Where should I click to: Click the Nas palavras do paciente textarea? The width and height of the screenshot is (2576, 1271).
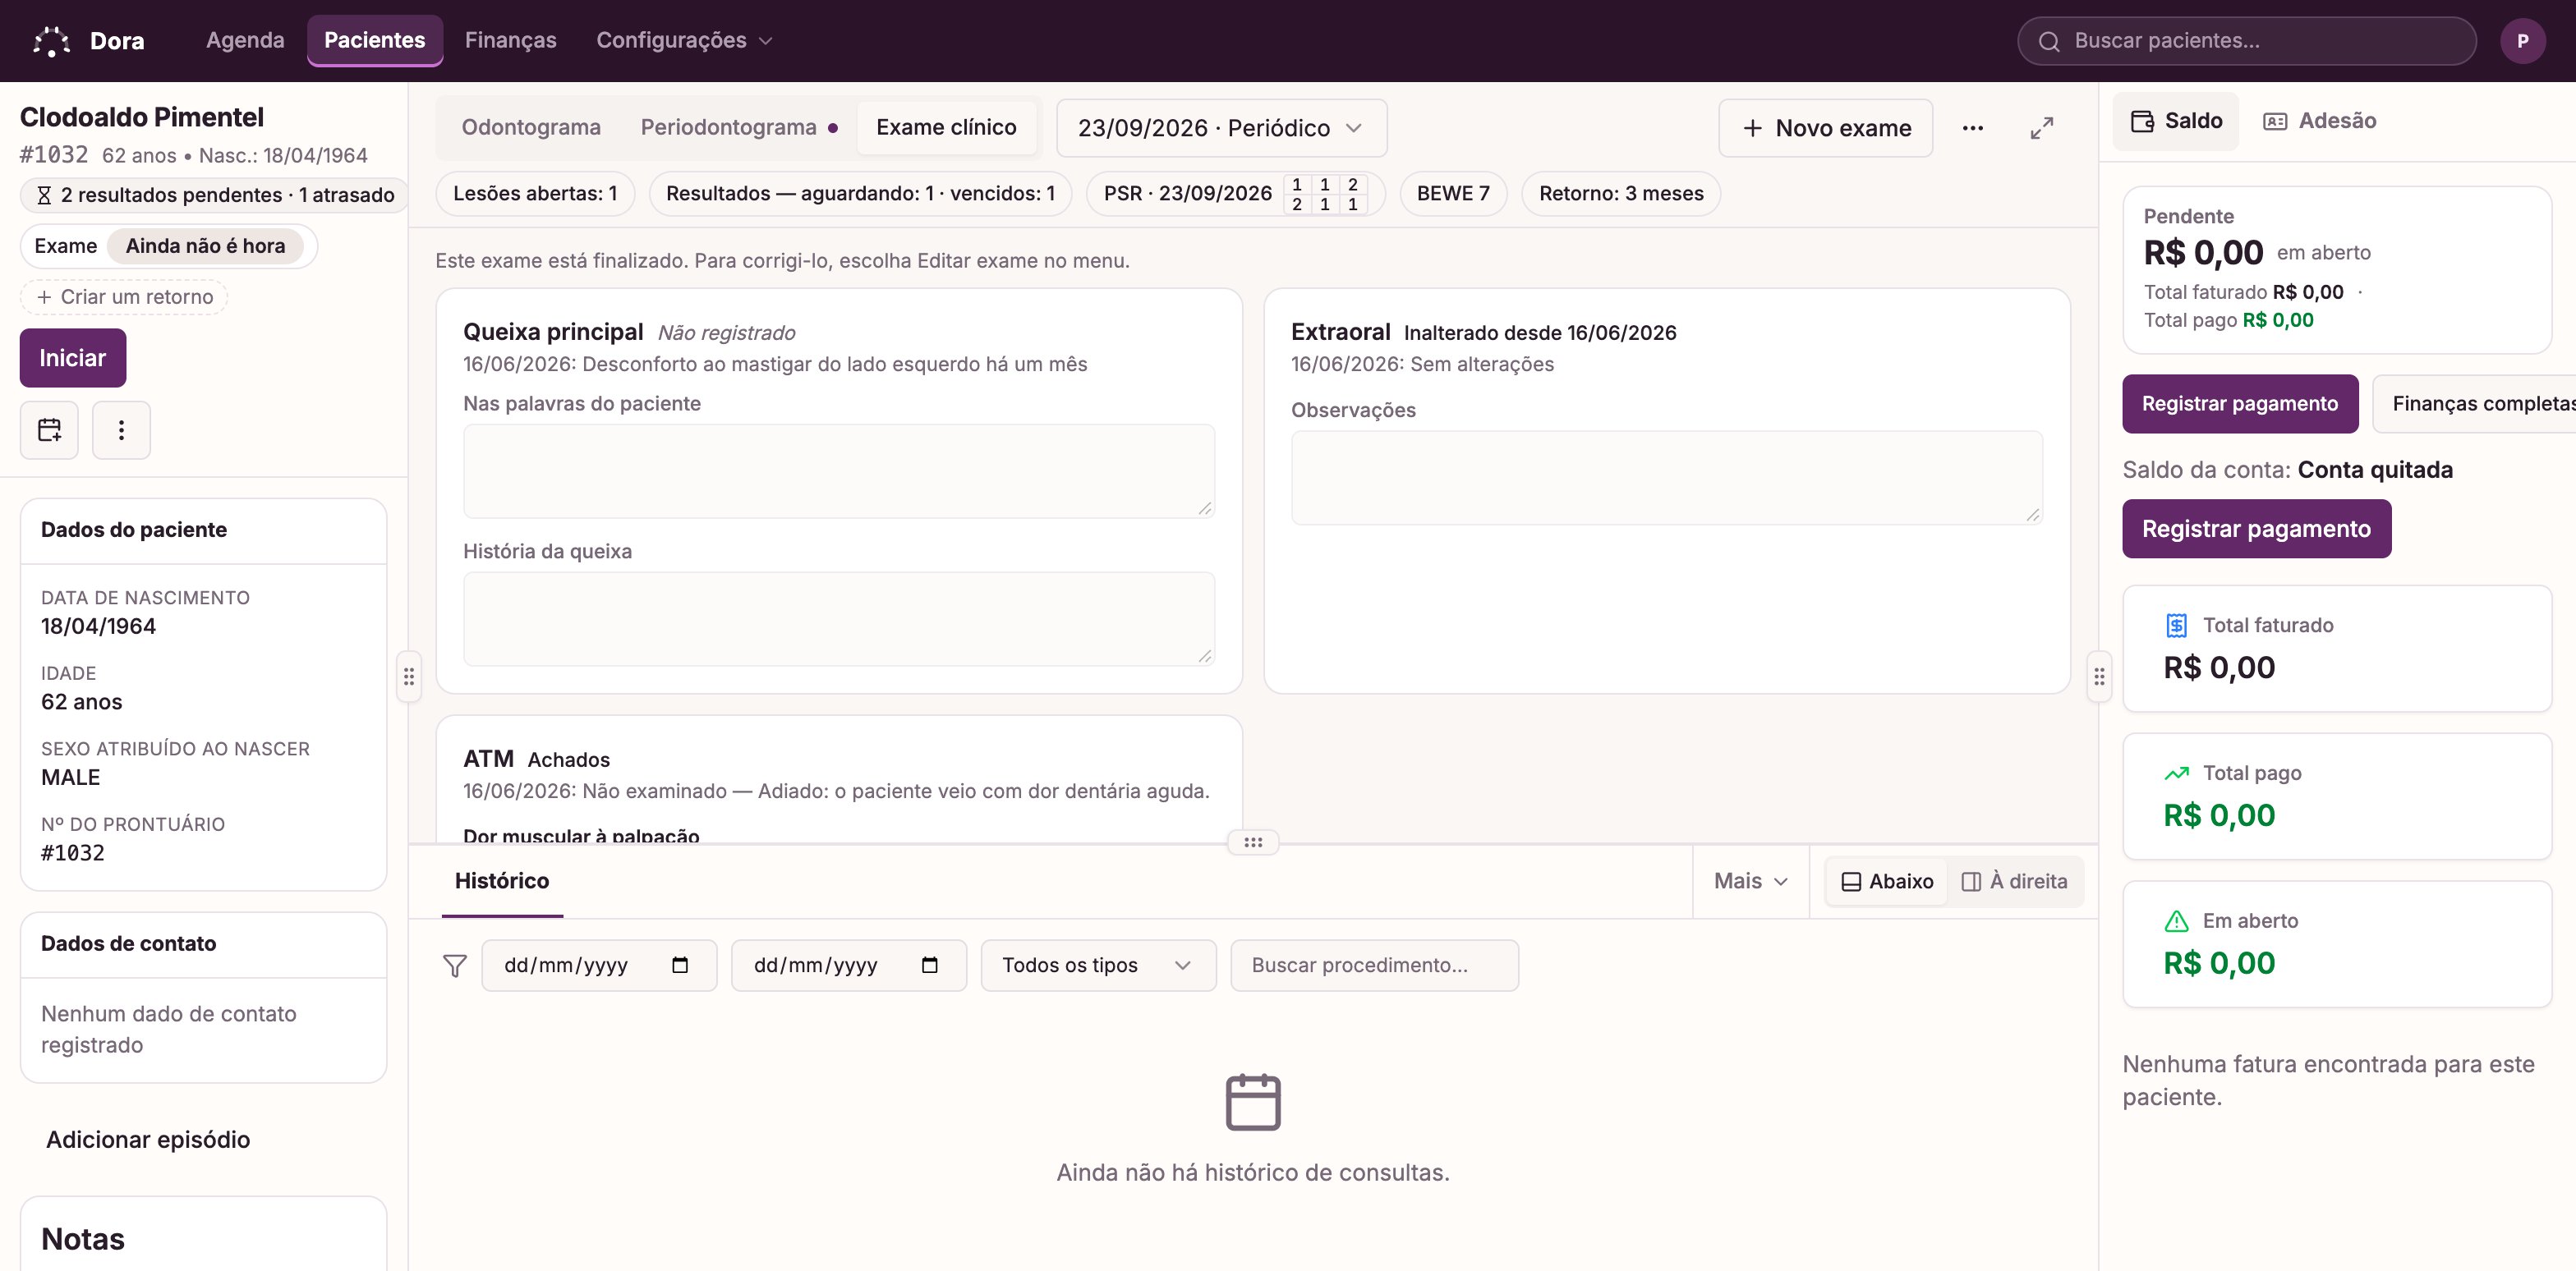pos(838,470)
